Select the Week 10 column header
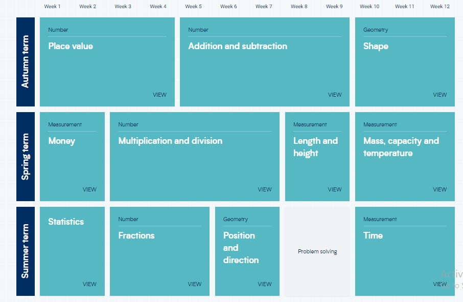Screen dimensions: 463x302 pos(369,7)
